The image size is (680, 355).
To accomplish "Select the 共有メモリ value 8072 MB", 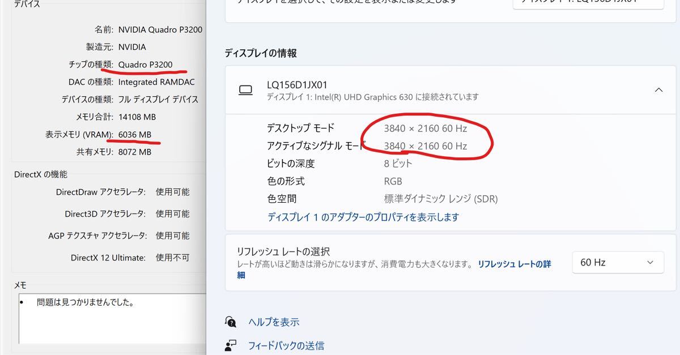I will 134,152.
